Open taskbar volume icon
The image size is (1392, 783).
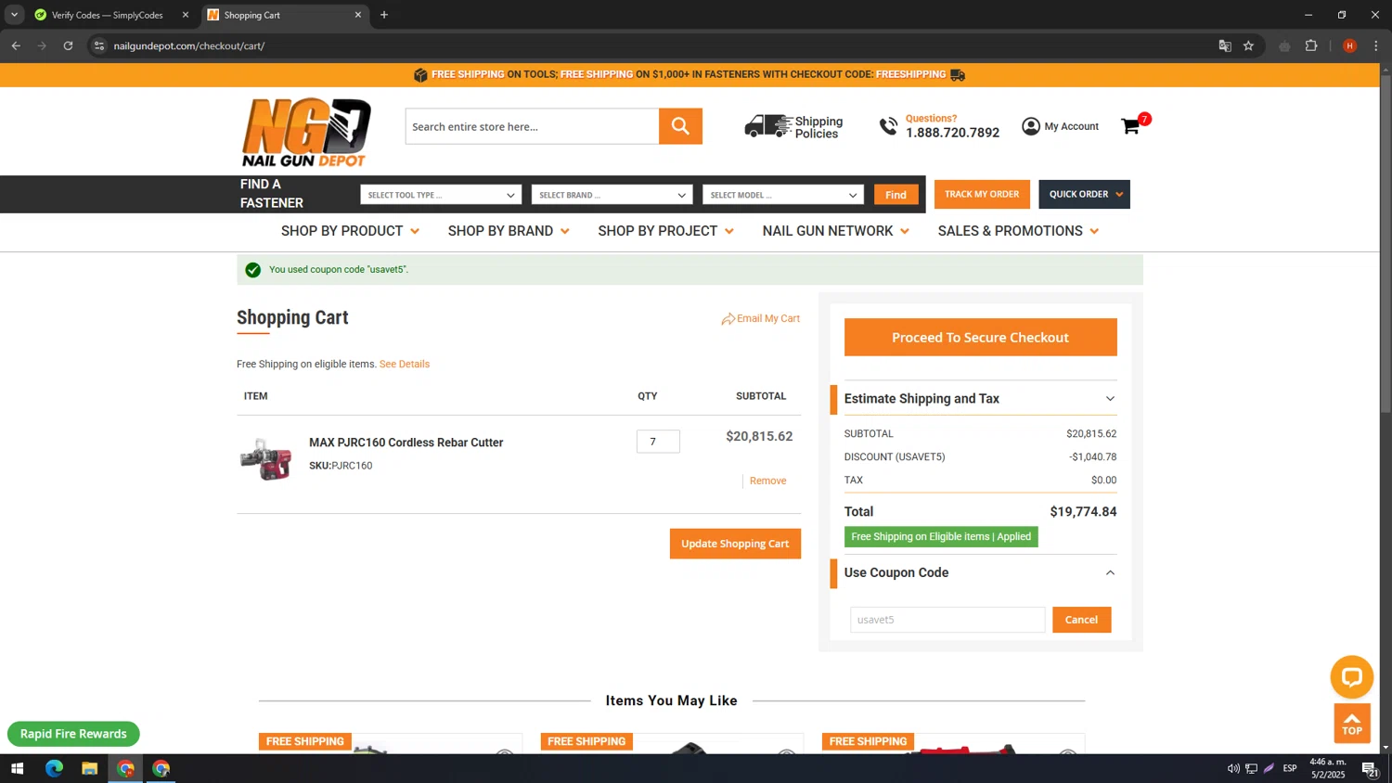1233,768
